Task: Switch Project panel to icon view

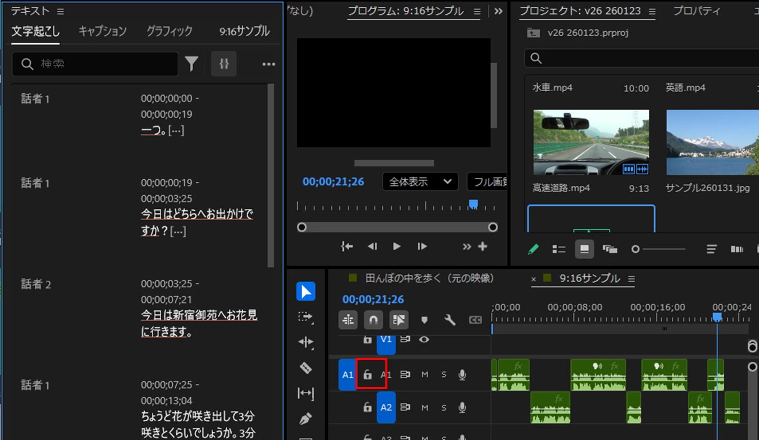Action: click(x=584, y=249)
